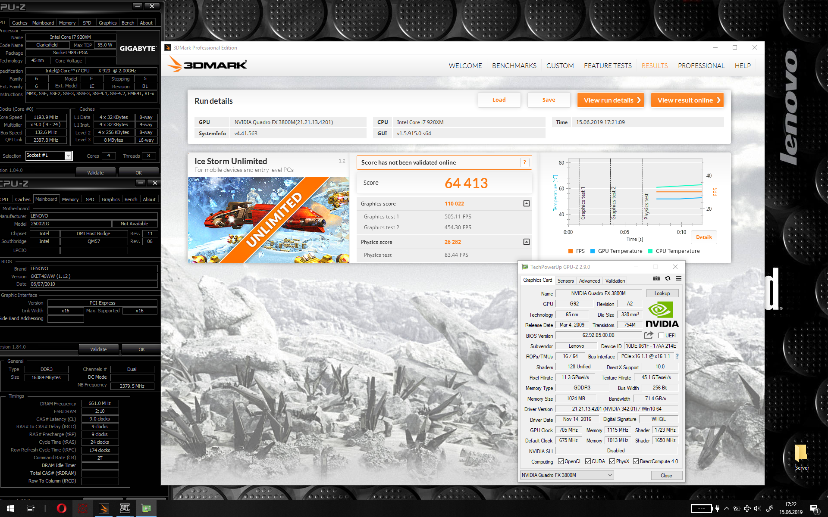828x517 pixels.
Task: Toggle the DirectCompute 4.0 checkbox
Action: click(636, 461)
